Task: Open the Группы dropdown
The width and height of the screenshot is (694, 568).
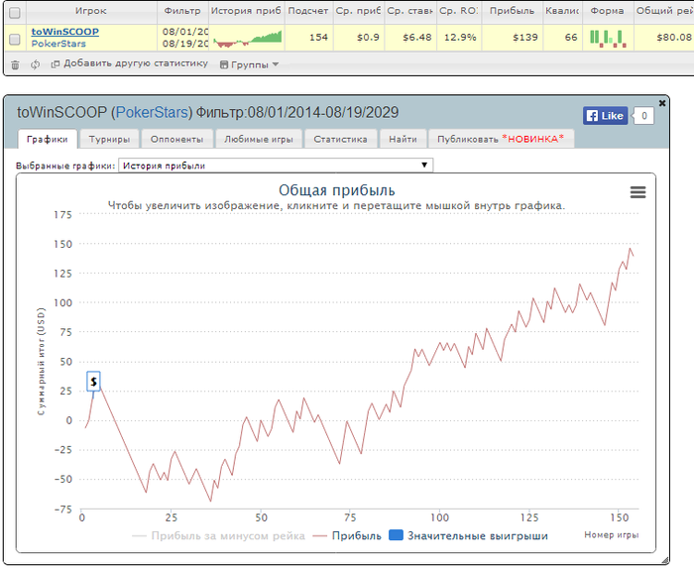Action: pos(249,64)
